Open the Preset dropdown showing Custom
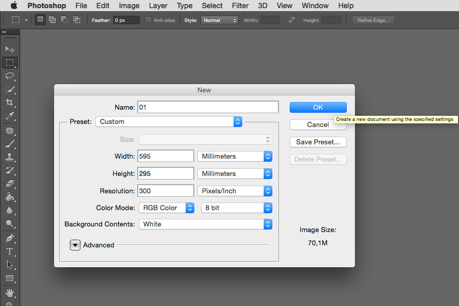 (x=169, y=121)
